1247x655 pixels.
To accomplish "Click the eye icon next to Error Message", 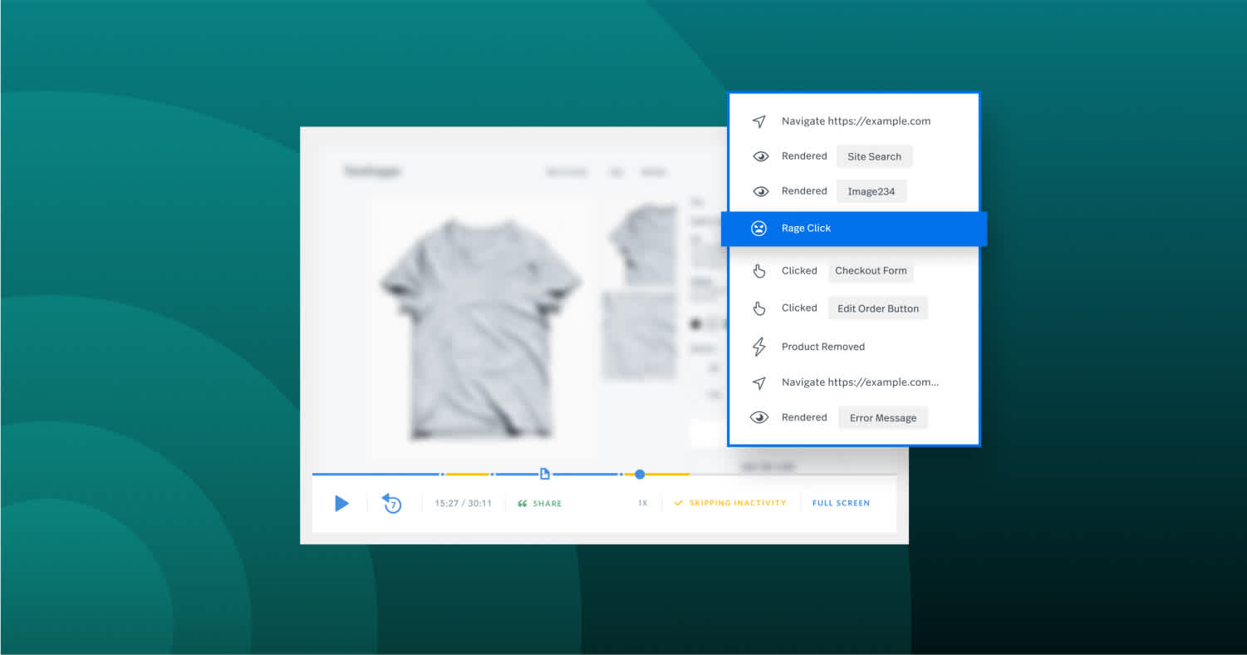I will click(760, 417).
